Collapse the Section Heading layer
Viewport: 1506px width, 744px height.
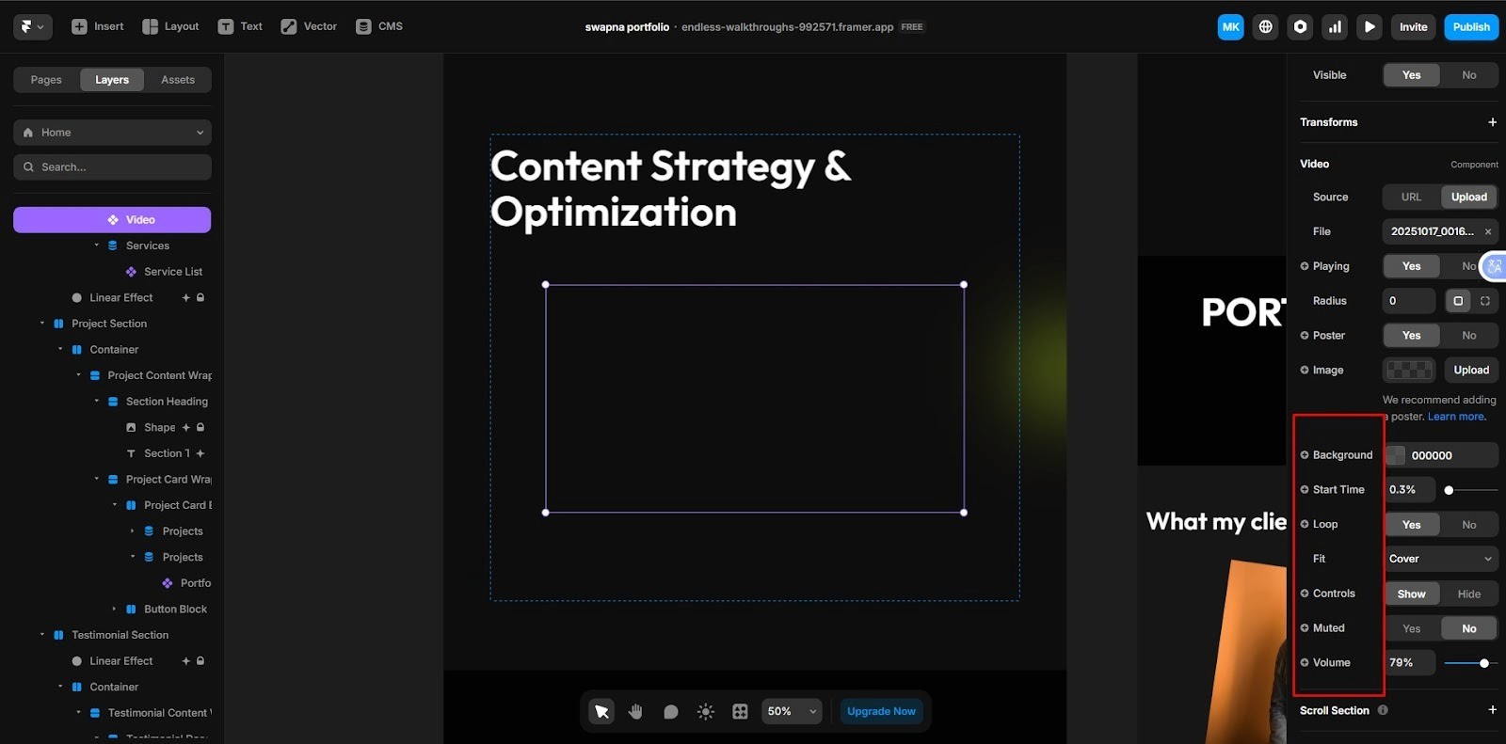(96, 402)
